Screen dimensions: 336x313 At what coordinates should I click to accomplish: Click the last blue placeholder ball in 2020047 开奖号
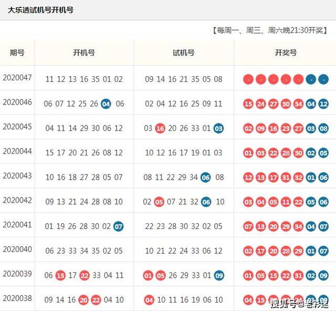point(323,79)
